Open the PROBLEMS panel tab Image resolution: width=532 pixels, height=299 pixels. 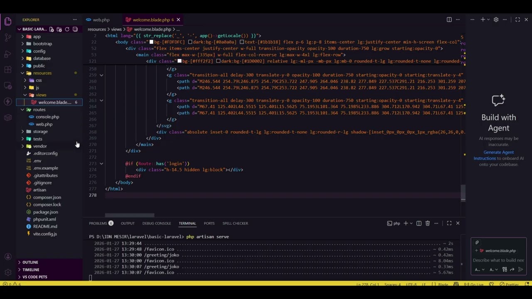[x=101, y=223]
